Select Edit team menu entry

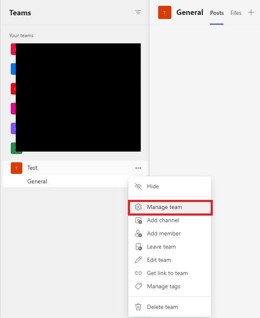pyautogui.click(x=170, y=260)
